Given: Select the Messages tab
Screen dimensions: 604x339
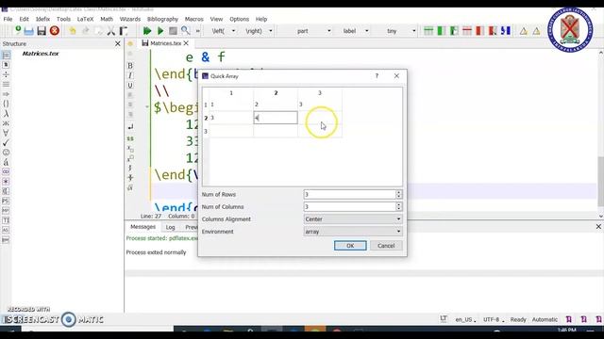Looking at the screenshot, I should click(x=143, y=227).
